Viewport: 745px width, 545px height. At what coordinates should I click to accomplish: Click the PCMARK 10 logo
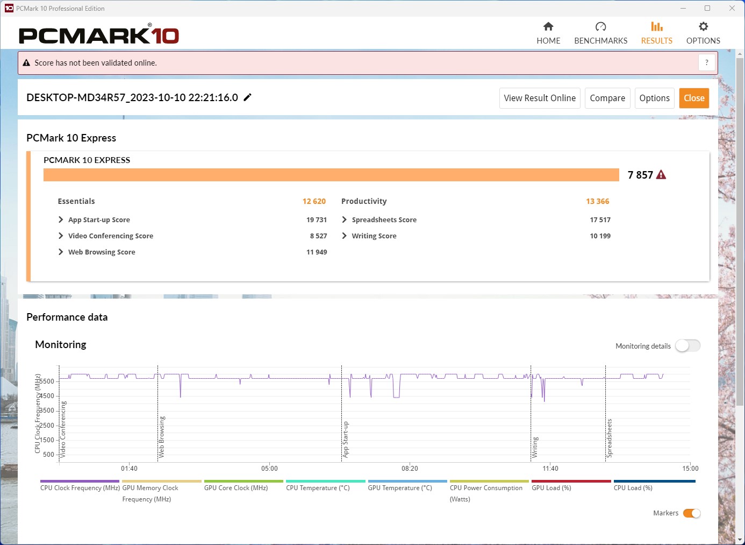pos(98,33)
